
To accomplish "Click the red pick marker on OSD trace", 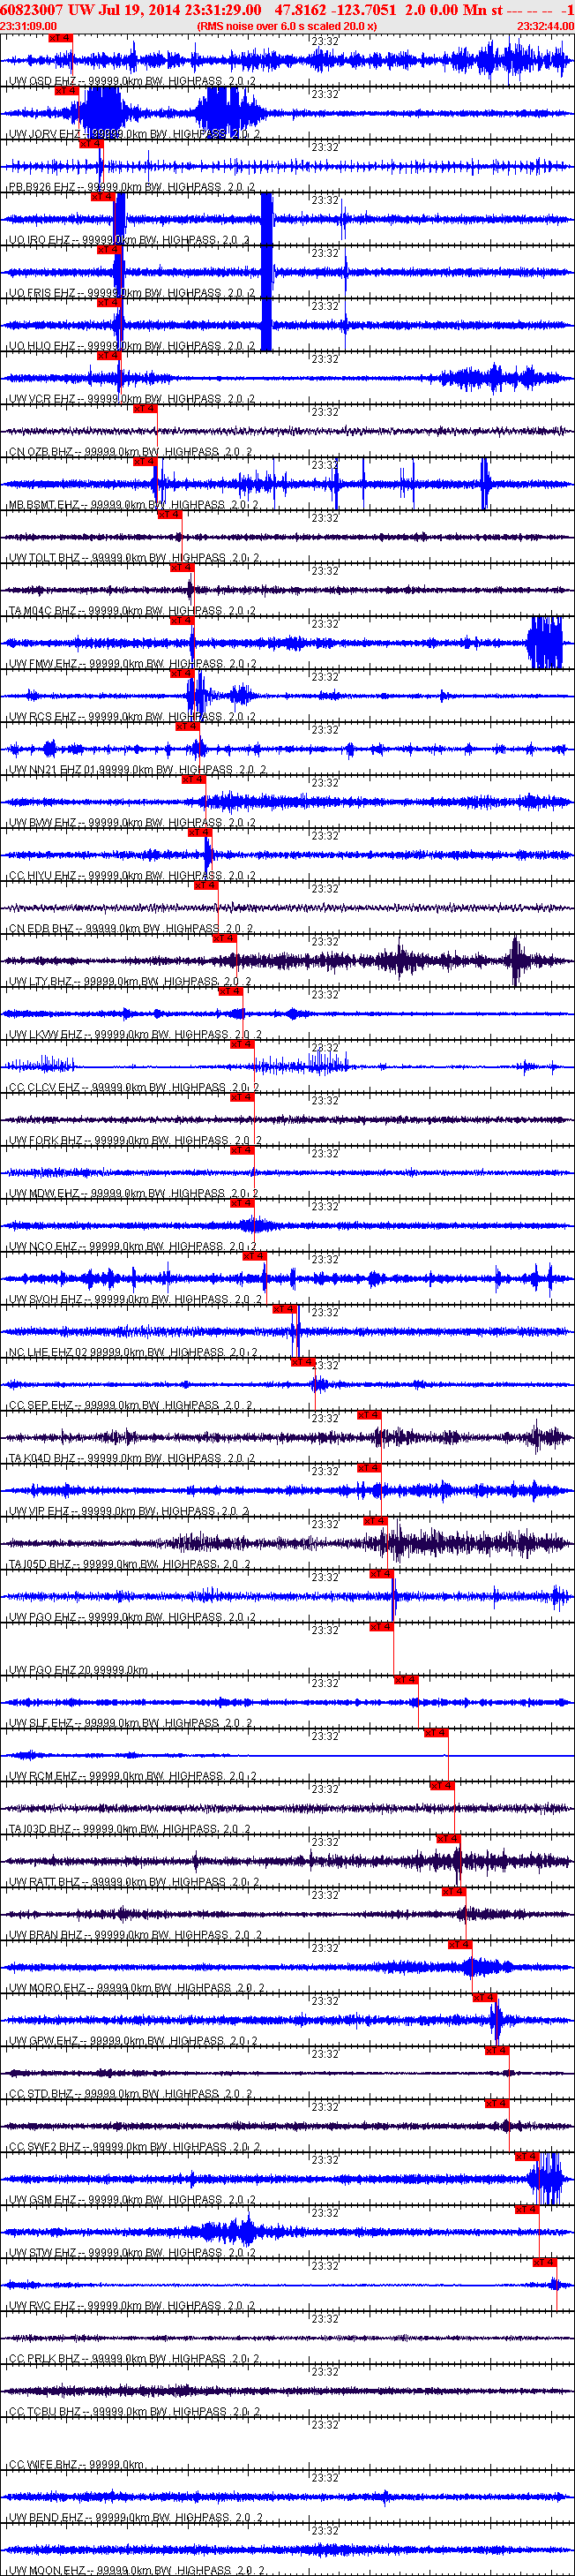I will pyautogui.click(x=60, y=38).
